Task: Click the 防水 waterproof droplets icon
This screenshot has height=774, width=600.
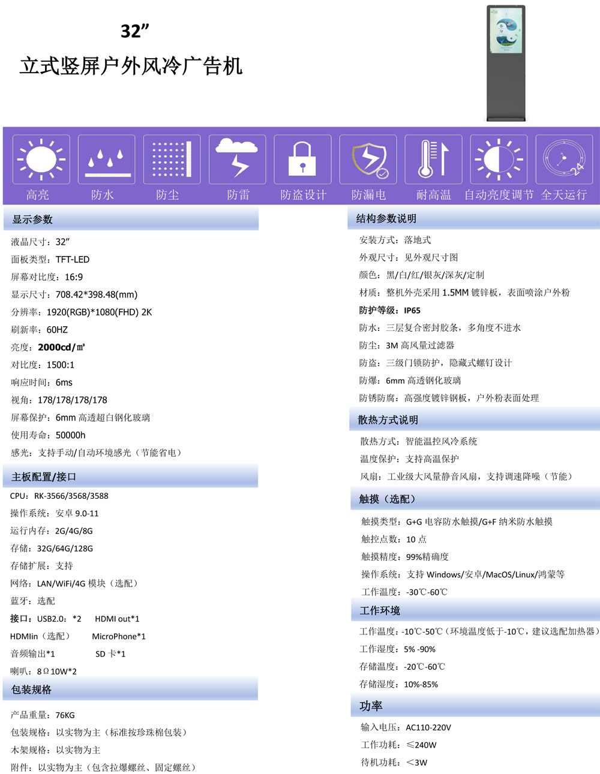Action: [x=106, y=159]
